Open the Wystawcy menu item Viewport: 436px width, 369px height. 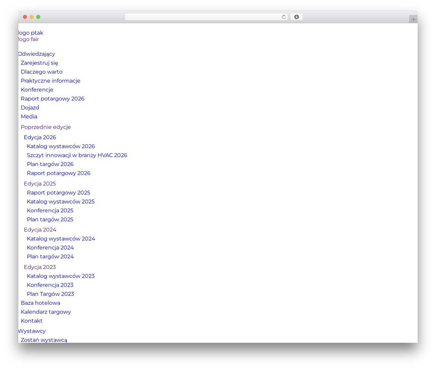[x=32, y=331]
